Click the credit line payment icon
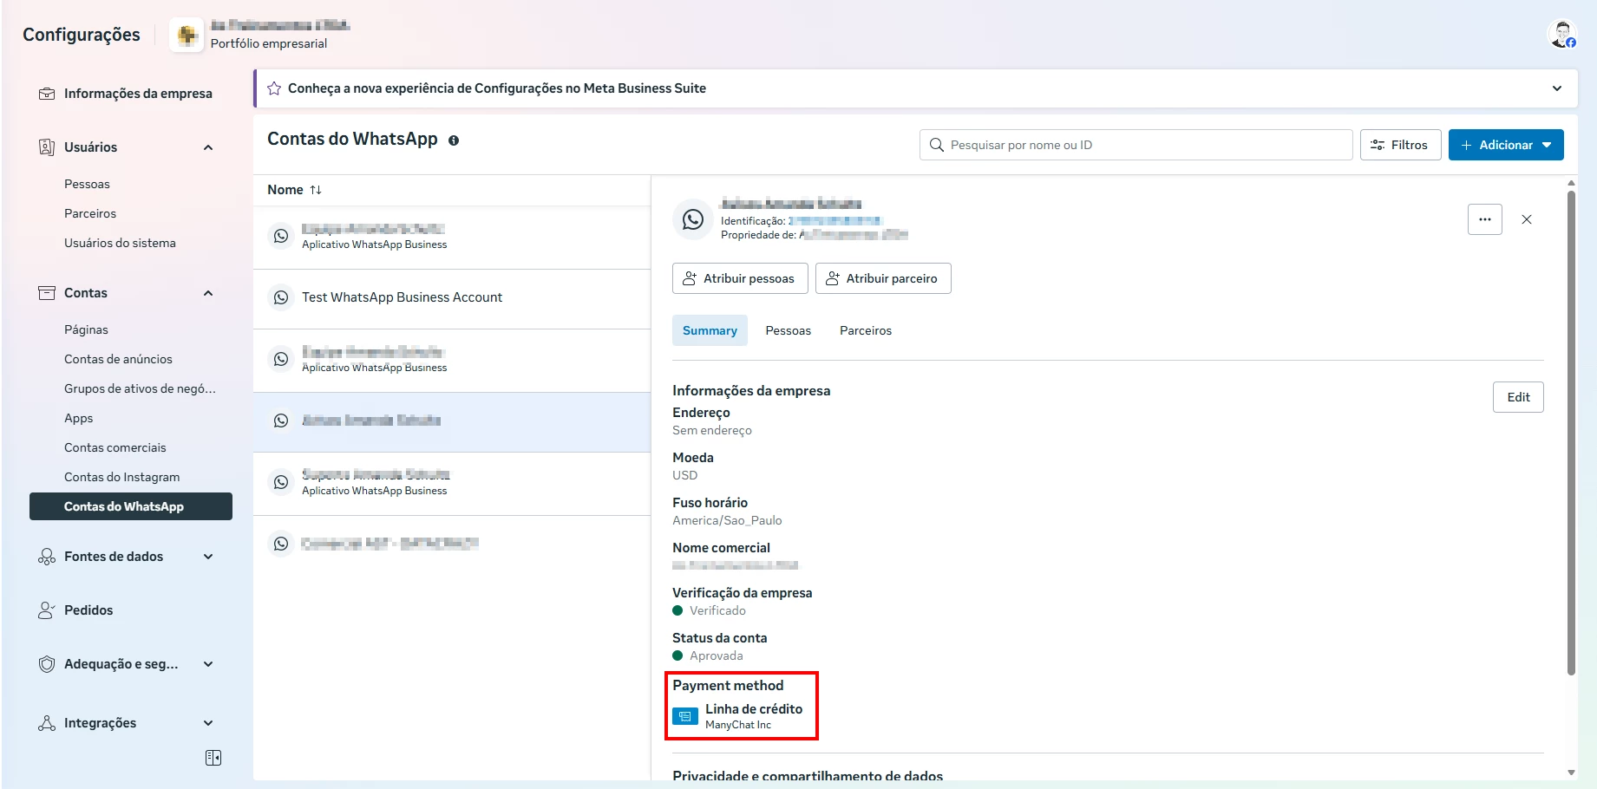Image resolution: width=1597 pixels, height=789 pixels. point(685,716)
